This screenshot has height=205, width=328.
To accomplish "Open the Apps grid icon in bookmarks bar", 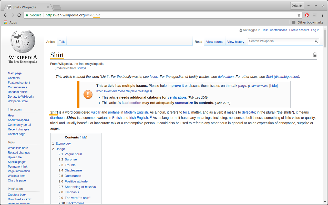I will (6, 22).
